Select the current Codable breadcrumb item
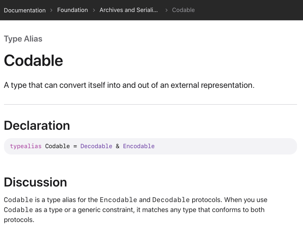 pos(183,10)
